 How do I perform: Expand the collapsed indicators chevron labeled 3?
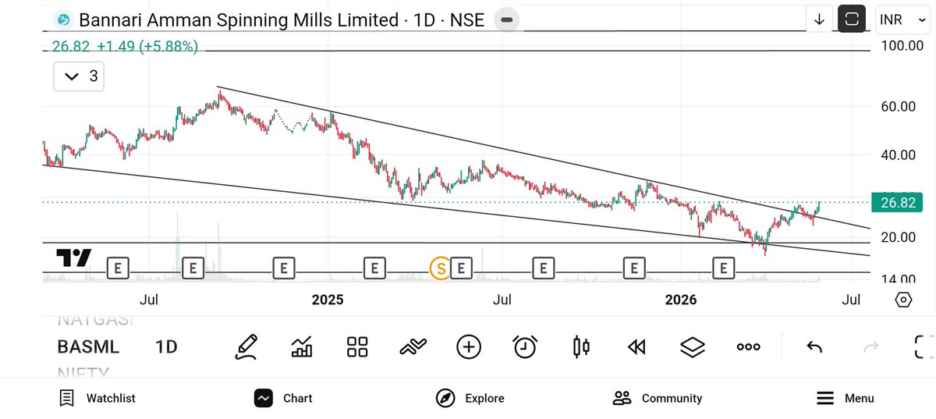click(79, 76)
